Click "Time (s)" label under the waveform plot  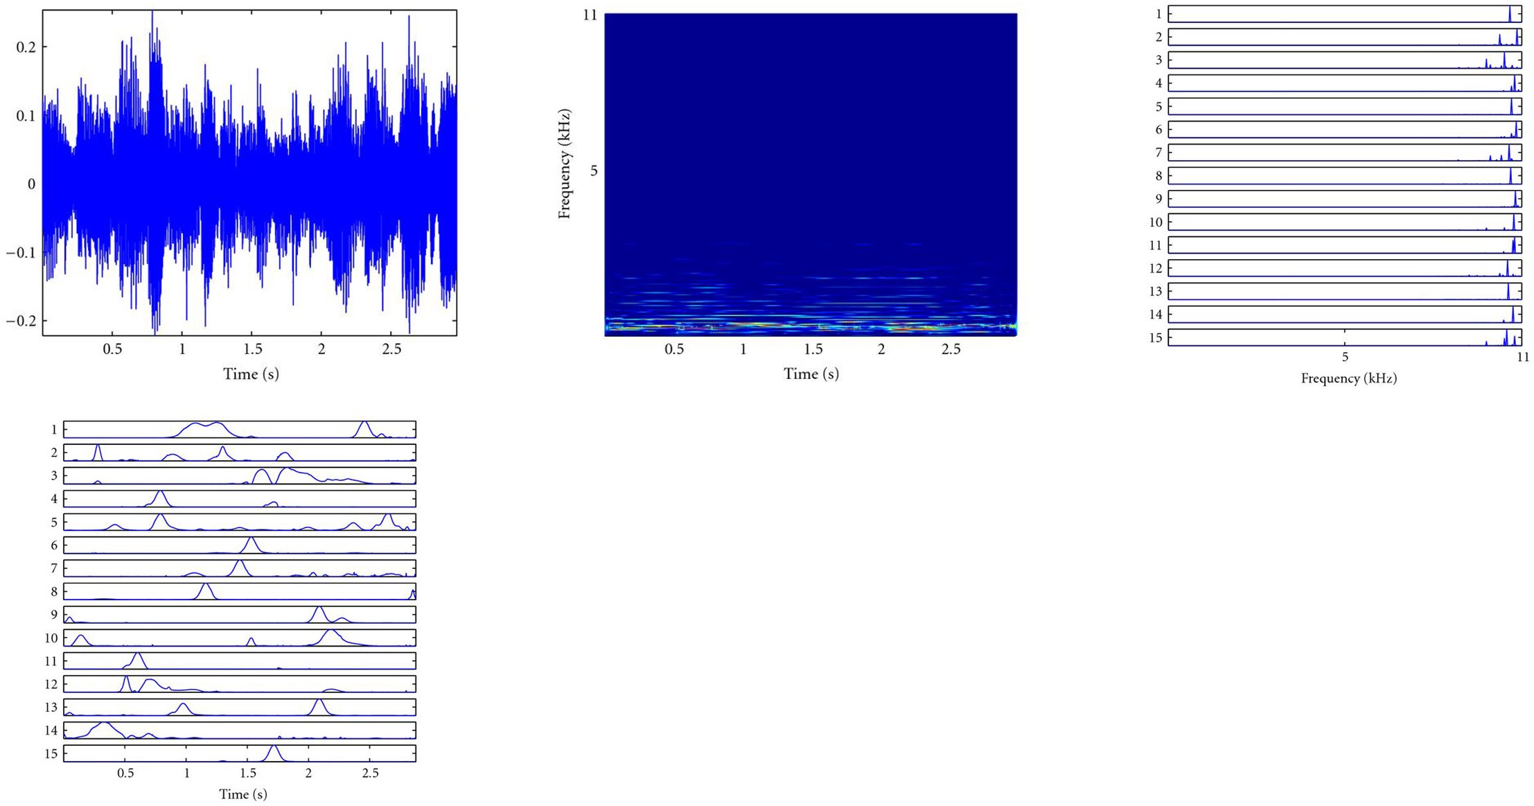[251, 374]
